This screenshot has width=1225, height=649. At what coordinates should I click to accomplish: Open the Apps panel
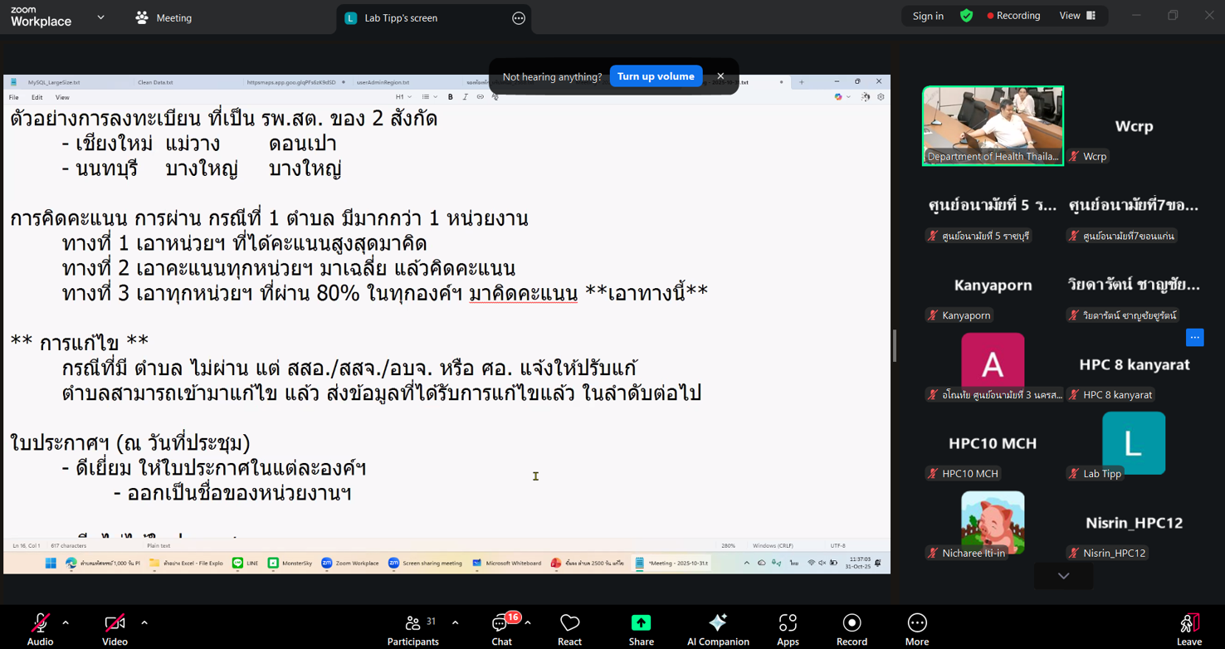[x=788, y=628]
